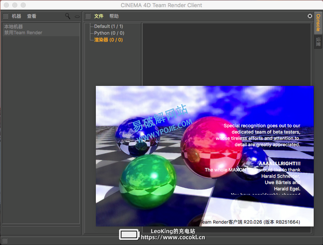Open the 机器 menu
This screenshot has height=245, width=323.
(16, 16)
